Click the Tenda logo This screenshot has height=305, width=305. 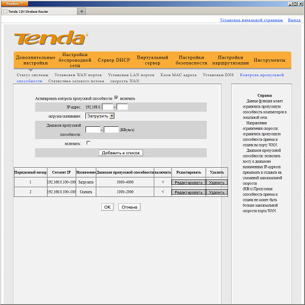pyautogui.click(x=51, y=38)
